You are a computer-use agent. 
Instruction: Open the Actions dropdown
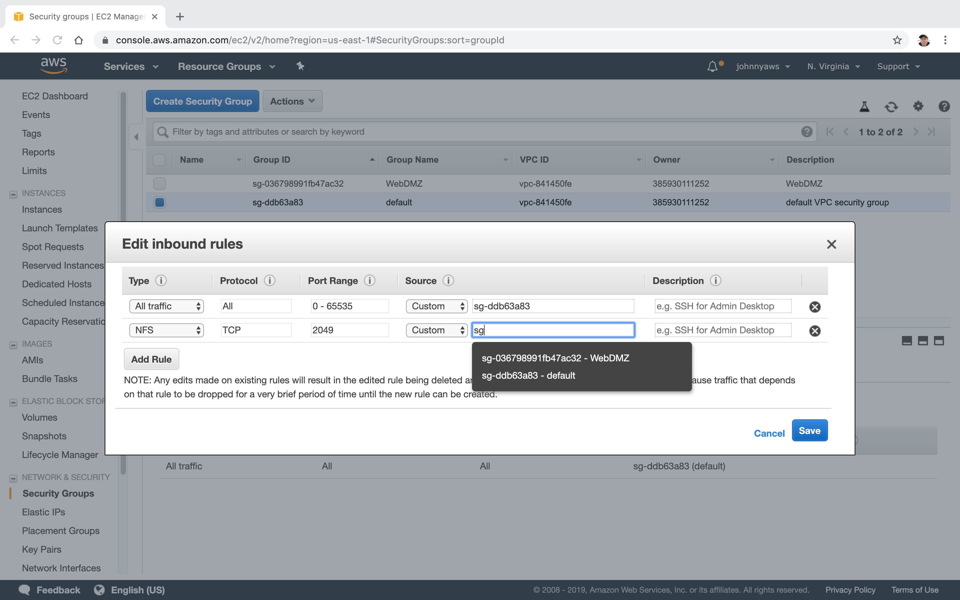click(292, 101)
